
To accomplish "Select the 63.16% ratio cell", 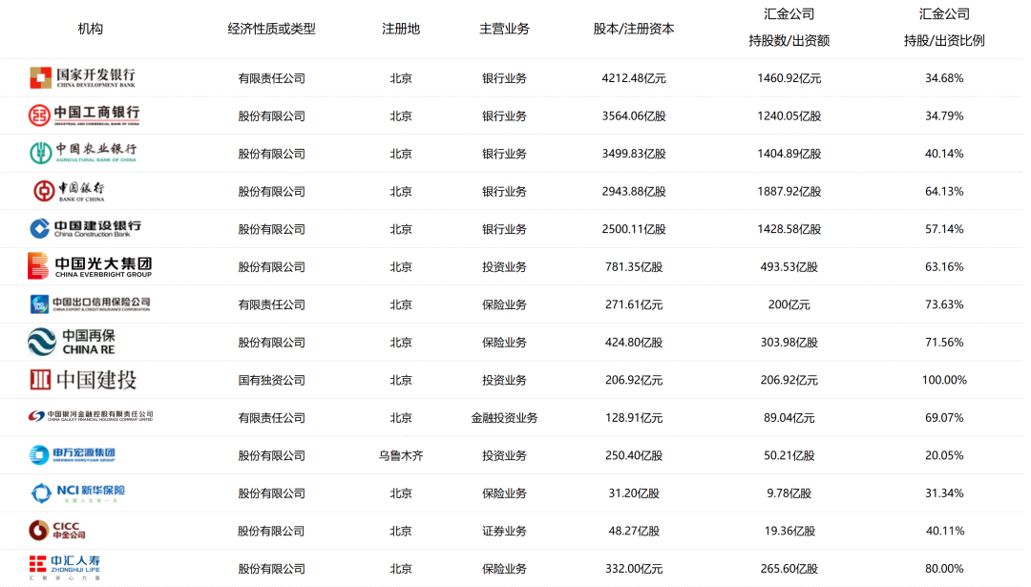I will (x=944, y=267).
